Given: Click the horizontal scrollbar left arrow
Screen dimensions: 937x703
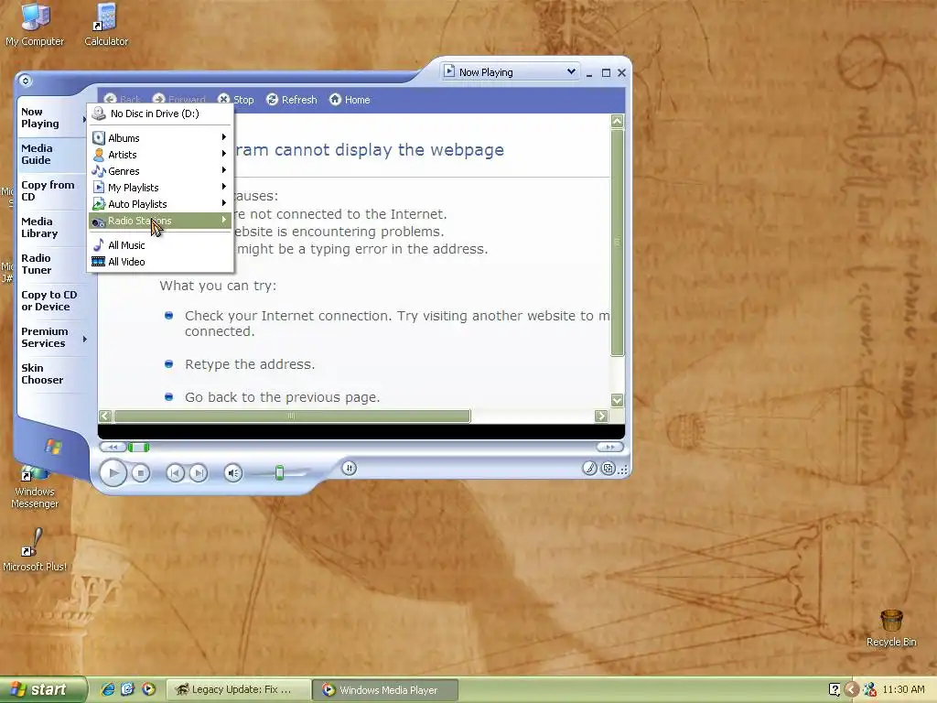Looking at the screenshot, I should [x=105, y=416].
